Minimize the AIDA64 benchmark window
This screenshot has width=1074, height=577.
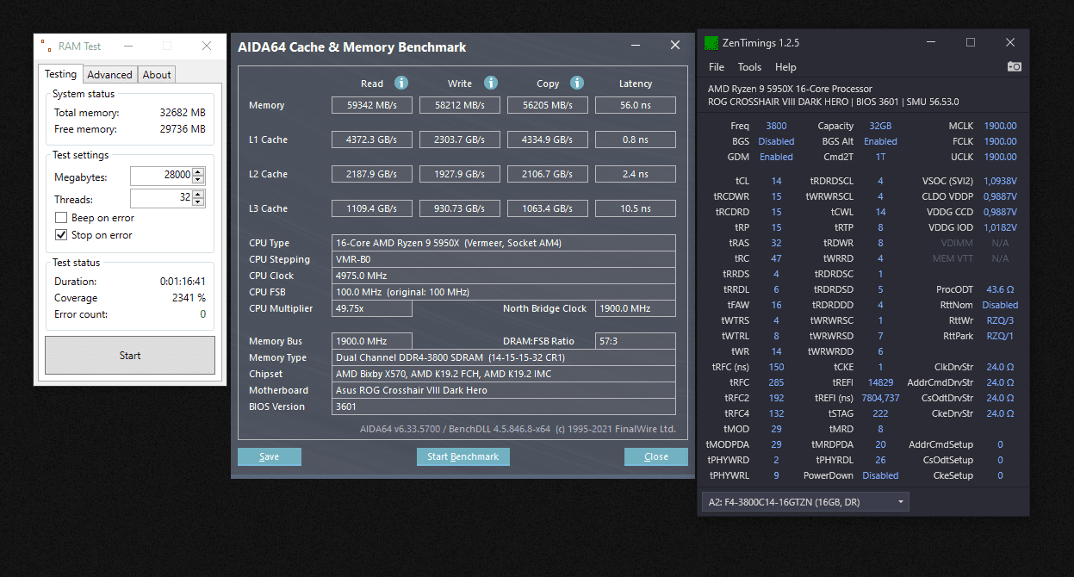pos(635,46)
